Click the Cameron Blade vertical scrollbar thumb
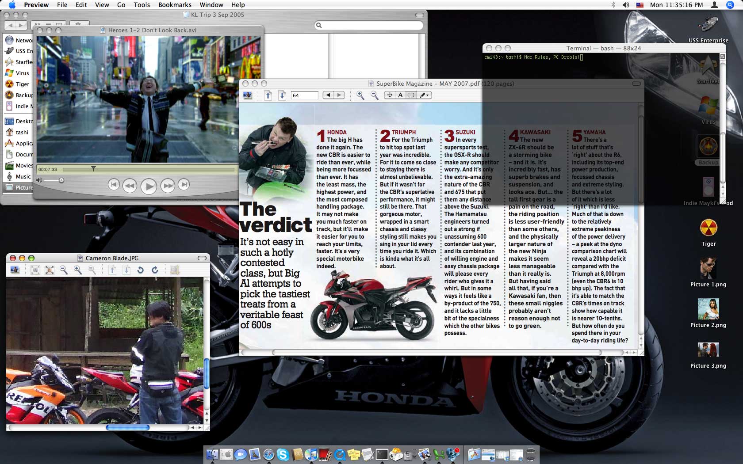The image size is (743, 464). (x=207, y=373)
